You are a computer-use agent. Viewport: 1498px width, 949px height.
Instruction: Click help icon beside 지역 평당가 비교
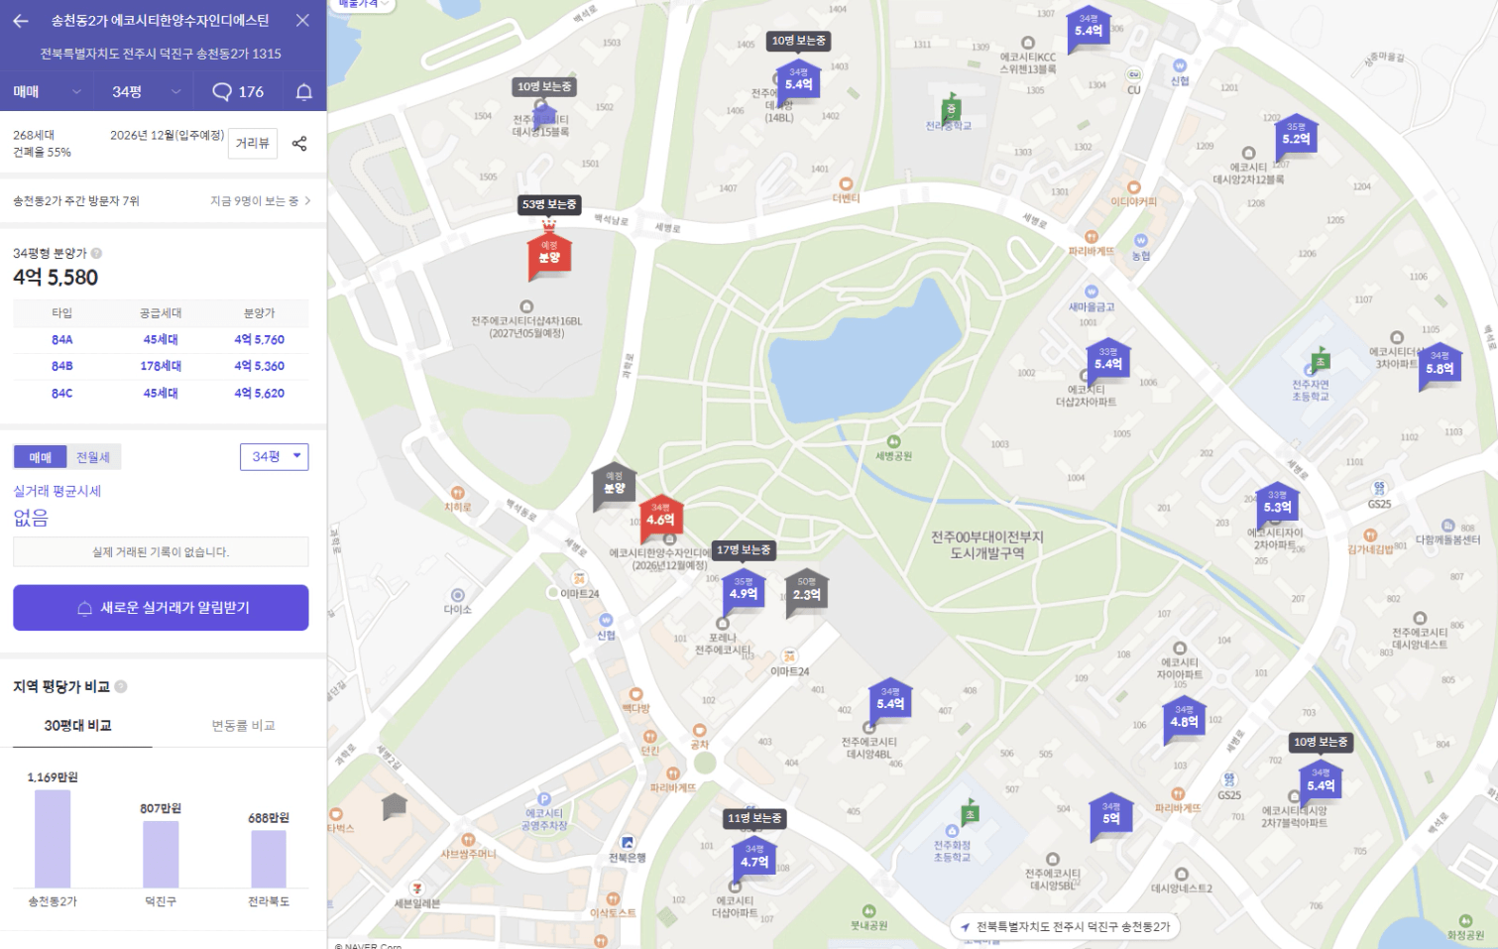(121, 686)
